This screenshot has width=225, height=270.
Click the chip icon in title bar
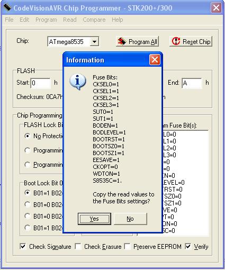tap(7, 7)
